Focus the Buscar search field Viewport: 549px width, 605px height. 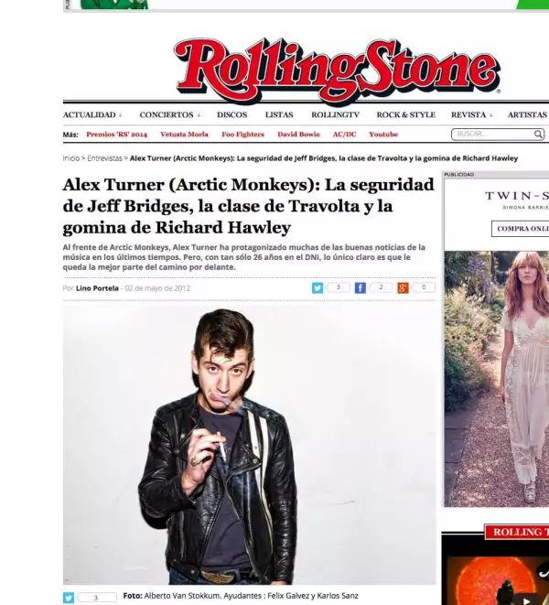click(x=492, y=135)
